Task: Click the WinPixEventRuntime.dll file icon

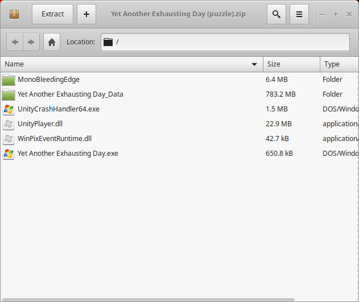Action: (x=9, y=139)
